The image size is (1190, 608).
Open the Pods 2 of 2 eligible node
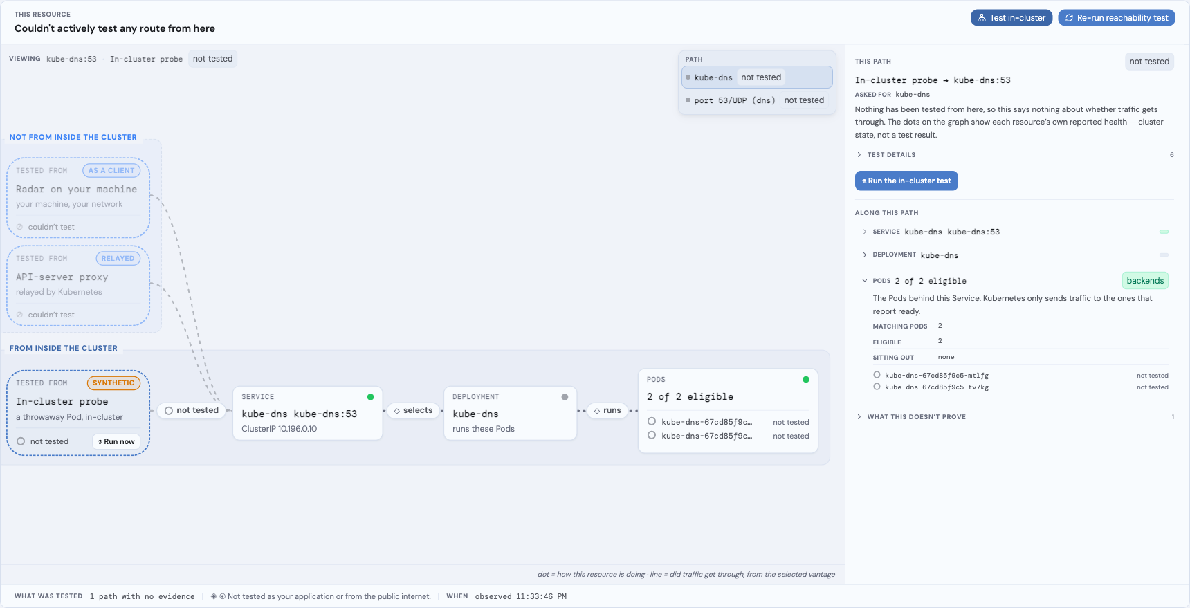728,411
